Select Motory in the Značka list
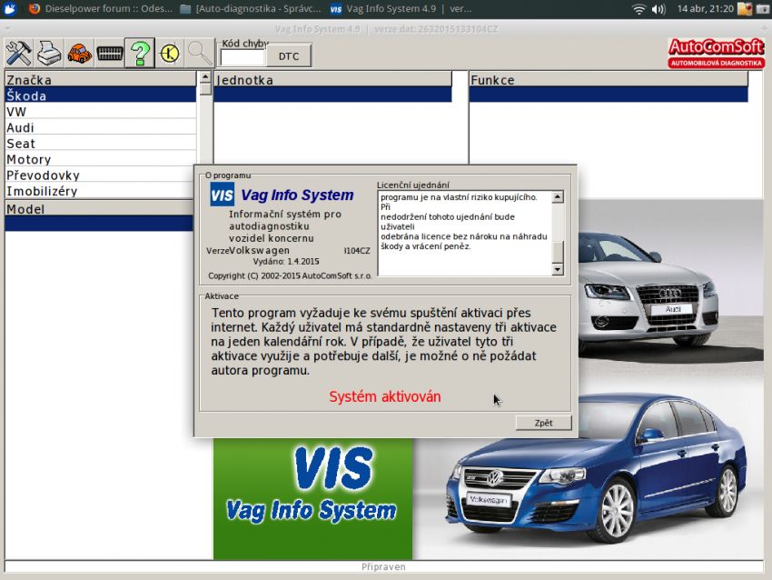Image resolution: width=772 pixels, height=580 pixels. point(101,159)
